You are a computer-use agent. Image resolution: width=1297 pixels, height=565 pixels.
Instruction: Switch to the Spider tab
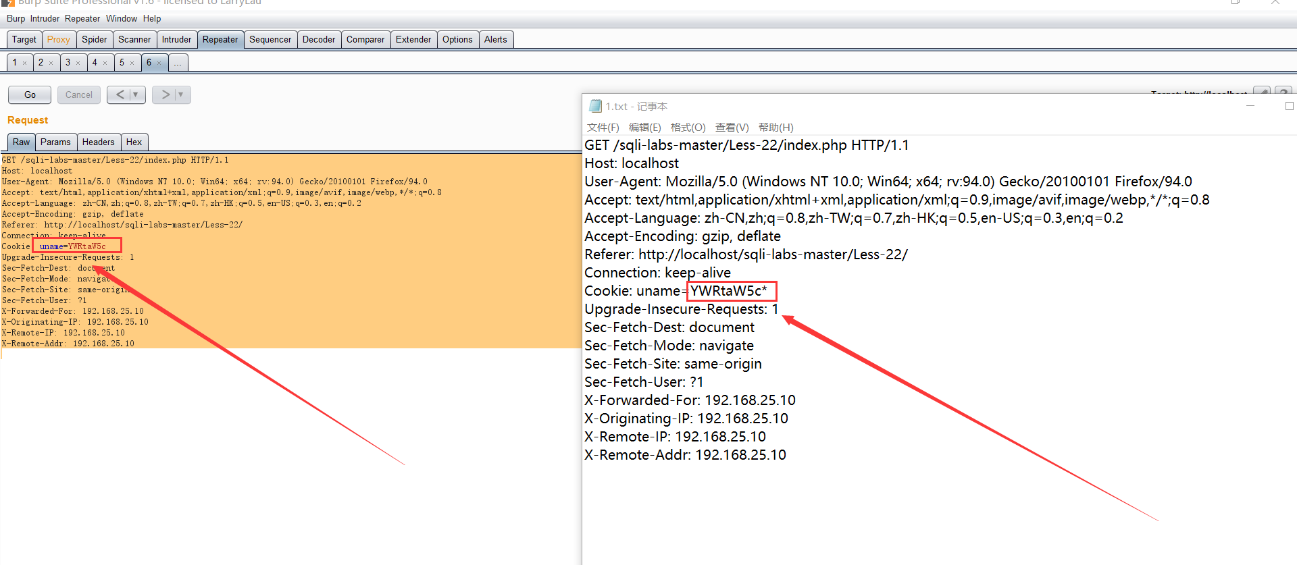(x=95, y=39)
